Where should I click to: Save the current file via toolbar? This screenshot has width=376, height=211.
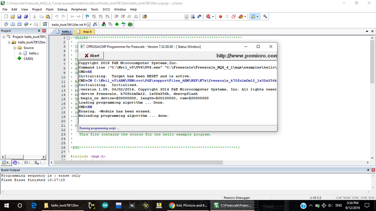pos(19,17)
